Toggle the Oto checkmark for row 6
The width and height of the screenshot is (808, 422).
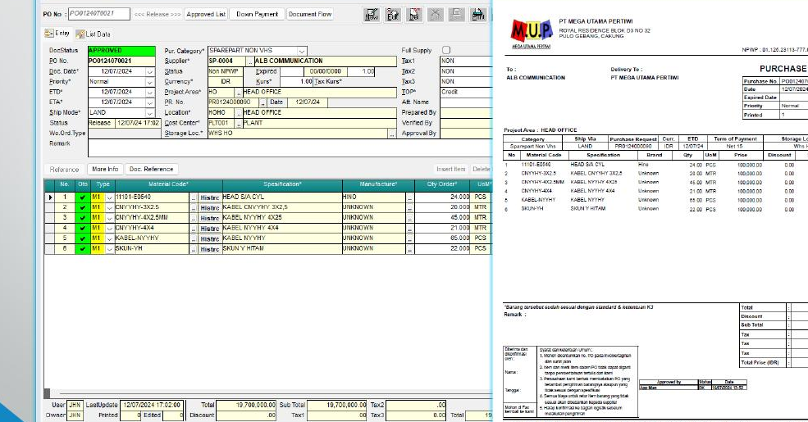pyautogui.click(x=83, y=248)
